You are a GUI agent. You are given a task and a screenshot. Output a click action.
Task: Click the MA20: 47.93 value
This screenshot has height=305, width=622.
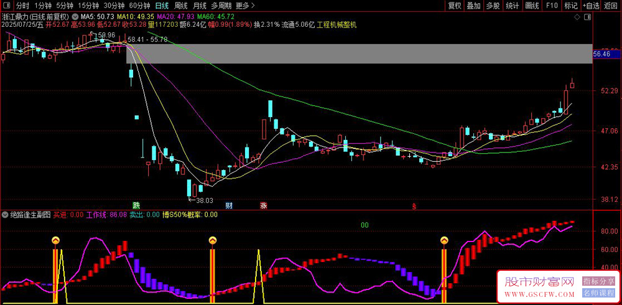176,17
